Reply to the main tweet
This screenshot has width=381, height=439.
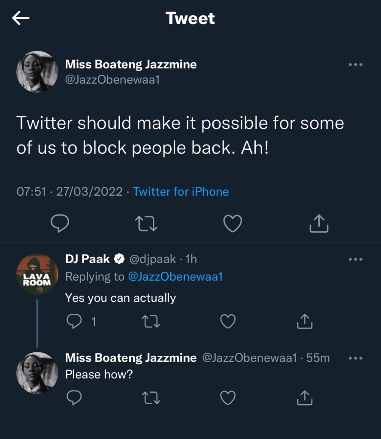tap(60, 224)
